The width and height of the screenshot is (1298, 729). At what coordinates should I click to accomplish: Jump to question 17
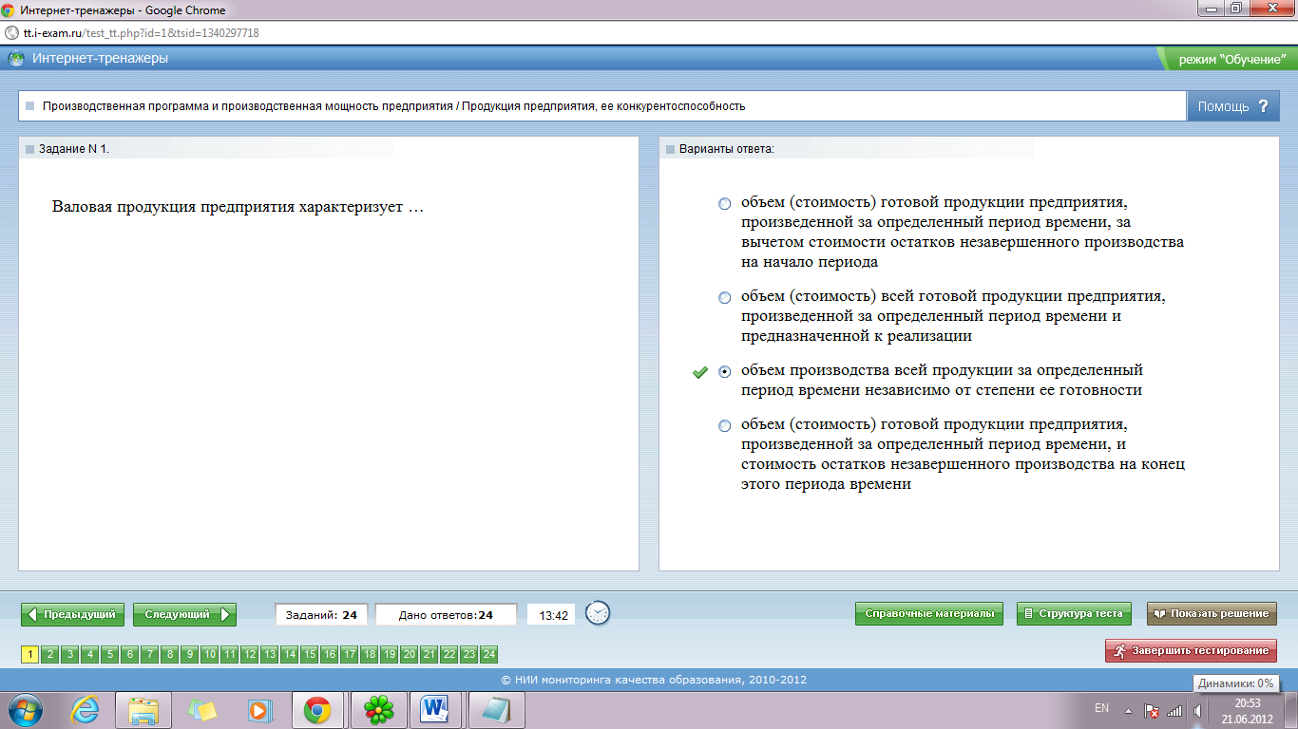coord(349,654)
